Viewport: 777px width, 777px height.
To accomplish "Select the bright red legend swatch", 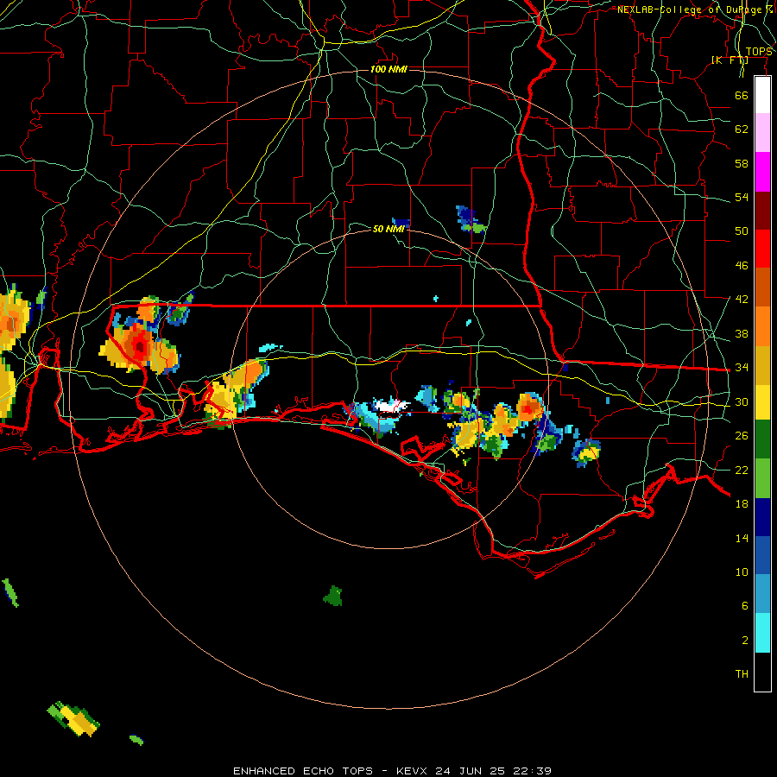I will 762,249.
